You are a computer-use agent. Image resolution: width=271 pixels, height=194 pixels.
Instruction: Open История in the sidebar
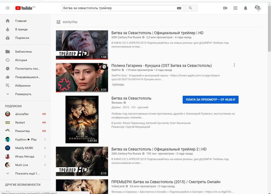pyautogui.click(x=21, y=60)
